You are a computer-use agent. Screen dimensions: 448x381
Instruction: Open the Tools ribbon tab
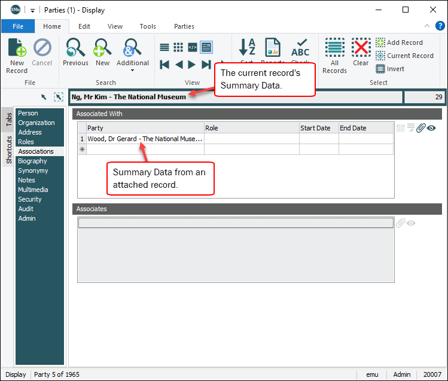tap(148, 26)
